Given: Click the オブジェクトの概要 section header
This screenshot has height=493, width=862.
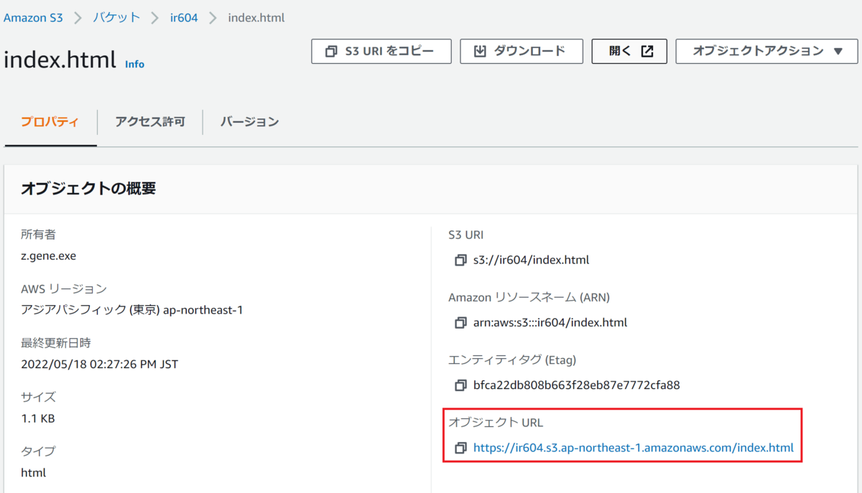Looking at the screenshot, I should point(88,189).
